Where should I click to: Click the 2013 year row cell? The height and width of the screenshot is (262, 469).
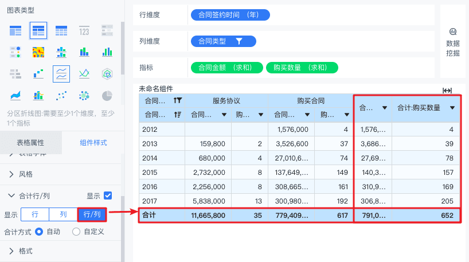point(162,144)
